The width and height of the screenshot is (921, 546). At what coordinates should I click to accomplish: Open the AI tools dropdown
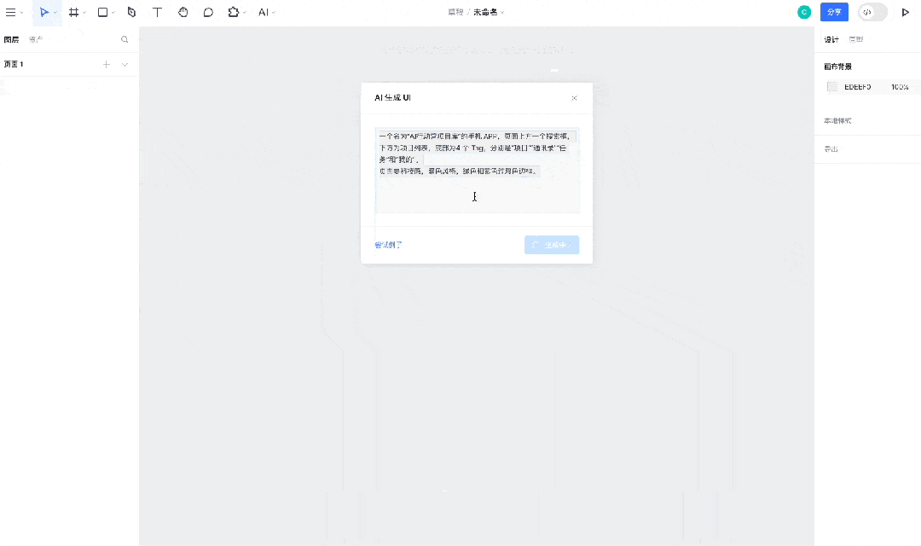[263, 12]
